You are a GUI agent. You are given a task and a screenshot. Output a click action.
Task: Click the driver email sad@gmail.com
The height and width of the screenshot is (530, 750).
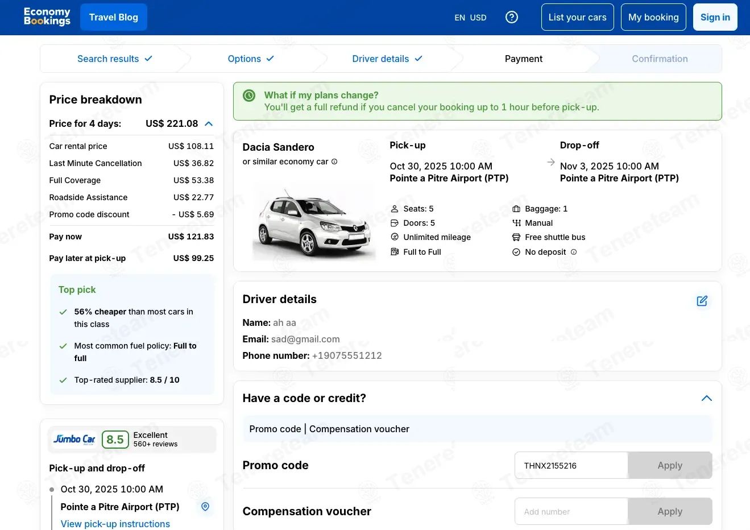point(305,339)
